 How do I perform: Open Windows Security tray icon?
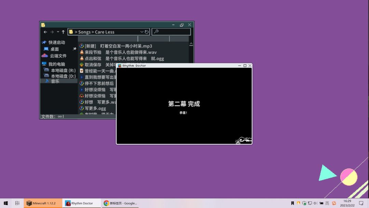[304, 203]
